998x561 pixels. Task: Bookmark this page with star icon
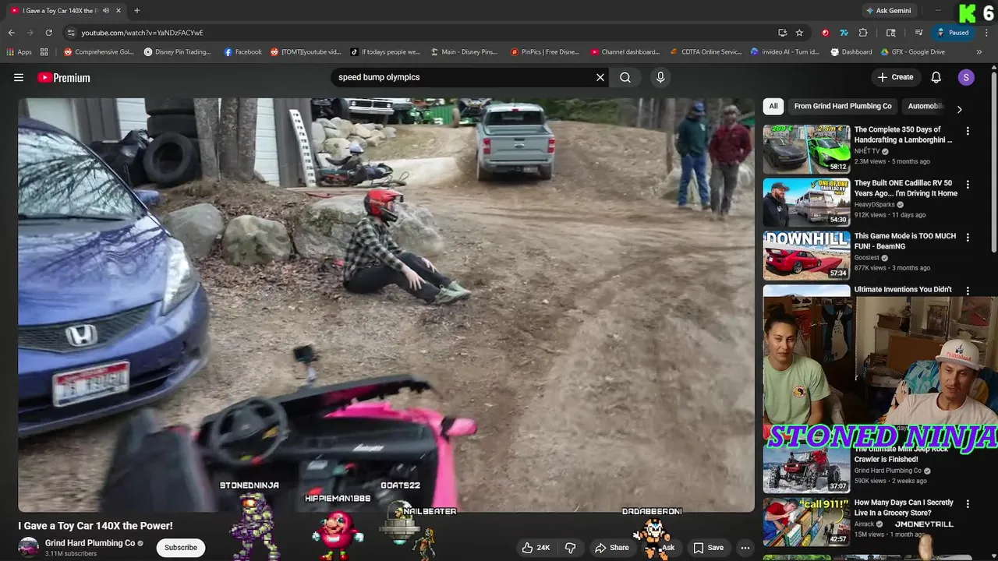(799, 33)
